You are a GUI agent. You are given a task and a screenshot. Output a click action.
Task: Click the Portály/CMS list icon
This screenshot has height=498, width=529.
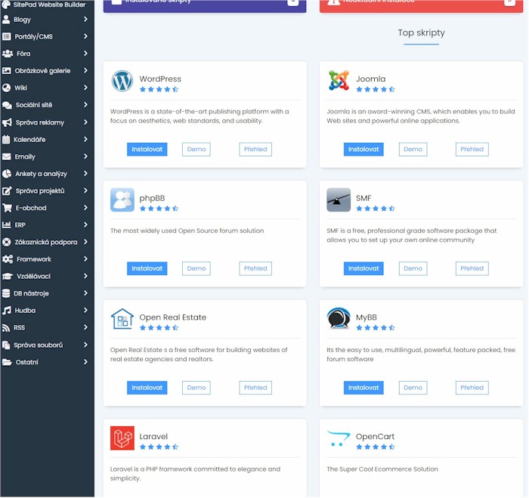tap(6, 36)
